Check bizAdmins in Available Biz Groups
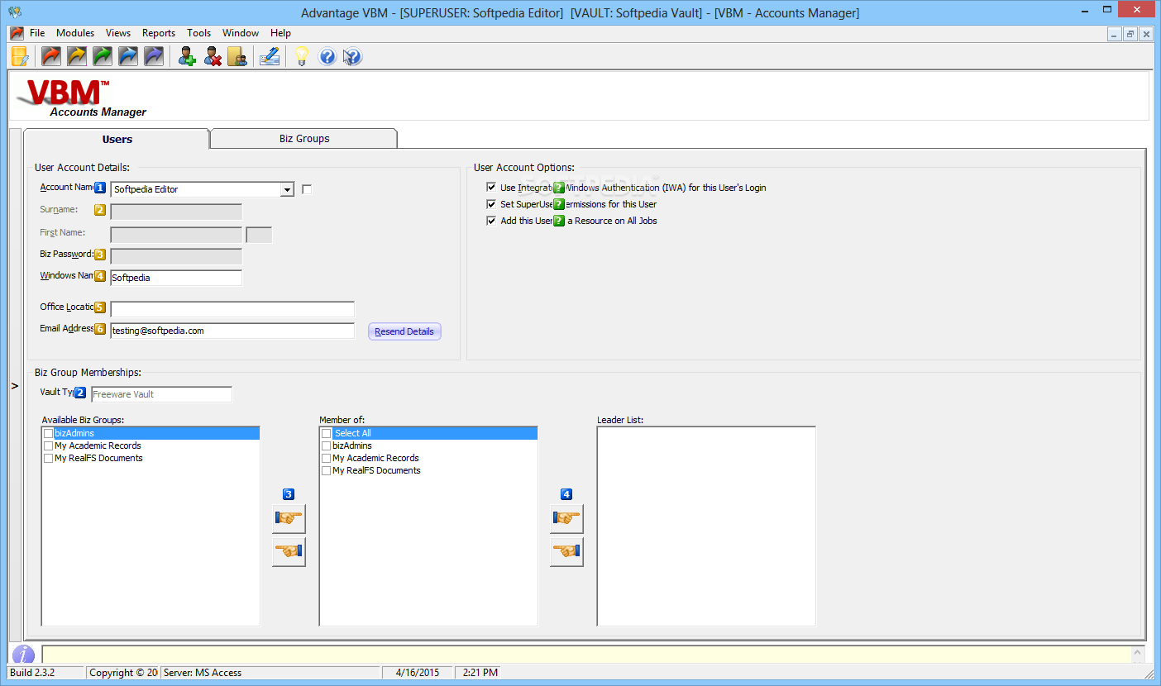 [x=49, y=433]
